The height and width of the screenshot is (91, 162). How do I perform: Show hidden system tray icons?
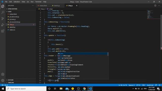pos(133,89)
